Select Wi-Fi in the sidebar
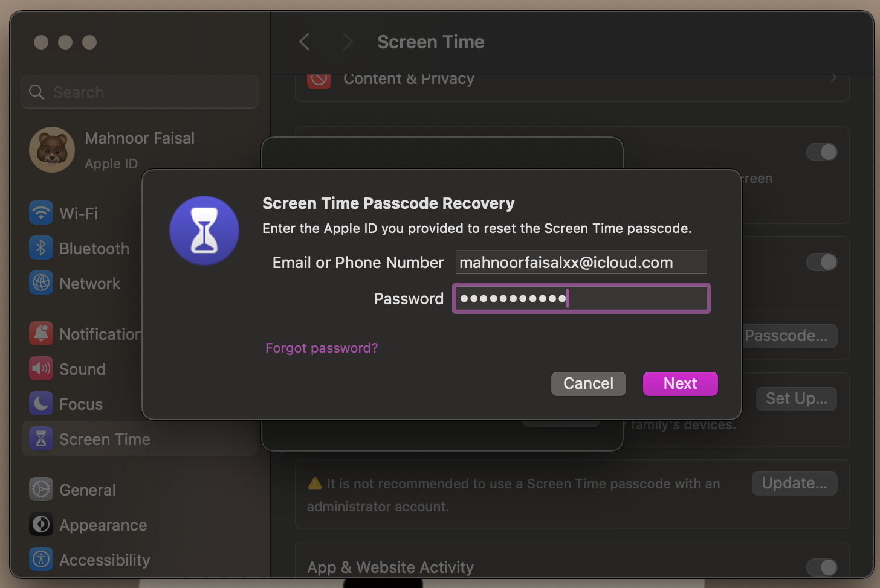 coord(79,213)
